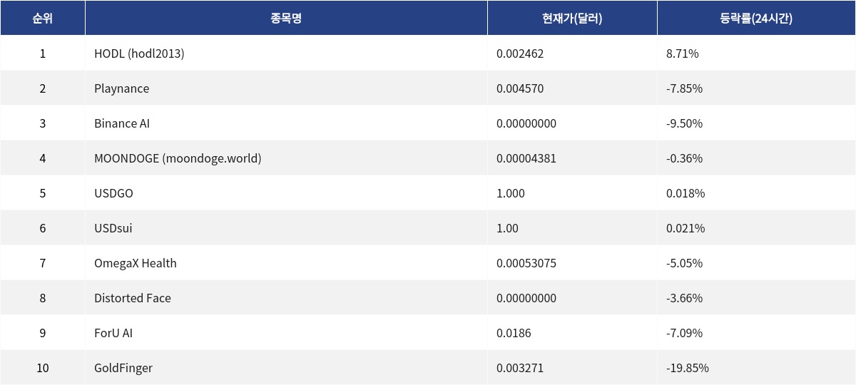Click the 순위 column header
The image size is (856, 385).
[42, 19]
